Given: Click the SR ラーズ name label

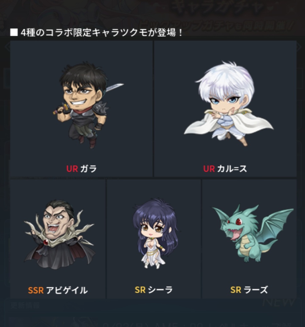Looking at the screenshot, I should click(x=249, y=290).
